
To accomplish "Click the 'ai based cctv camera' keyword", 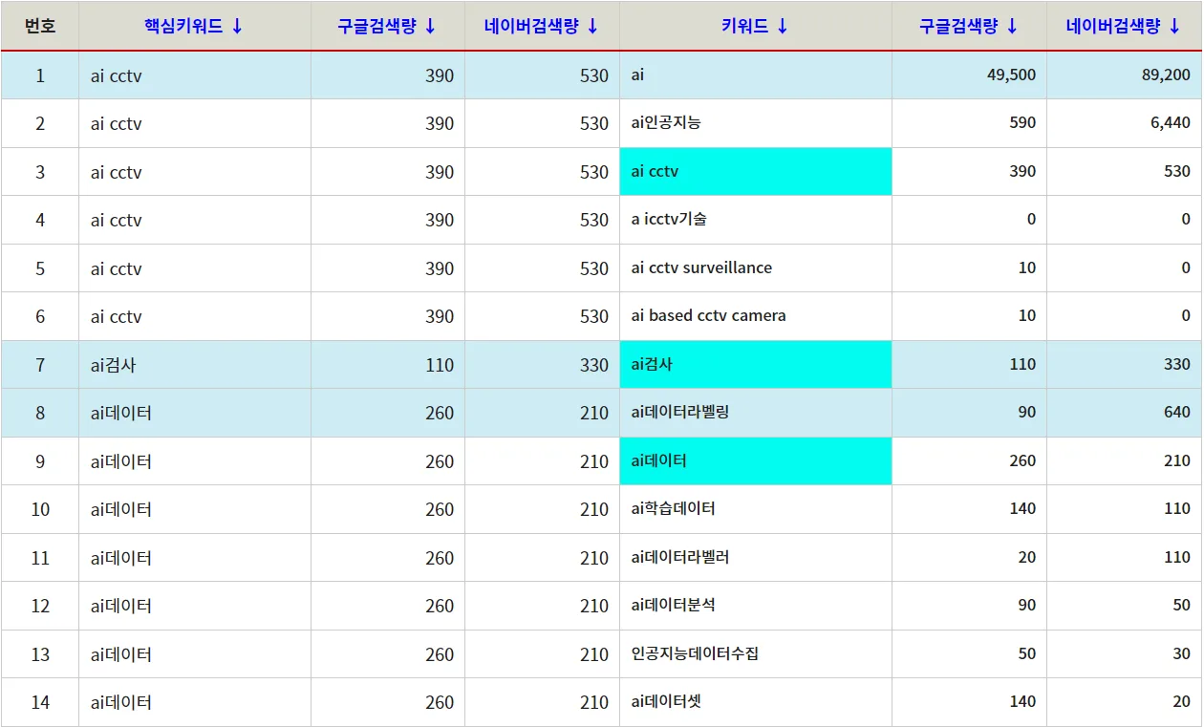I will [x=708, y=316].
